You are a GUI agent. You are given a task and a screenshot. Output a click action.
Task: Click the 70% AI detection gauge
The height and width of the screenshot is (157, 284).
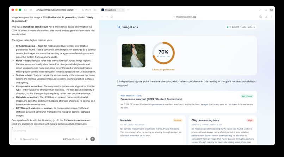tap(163, 53)
